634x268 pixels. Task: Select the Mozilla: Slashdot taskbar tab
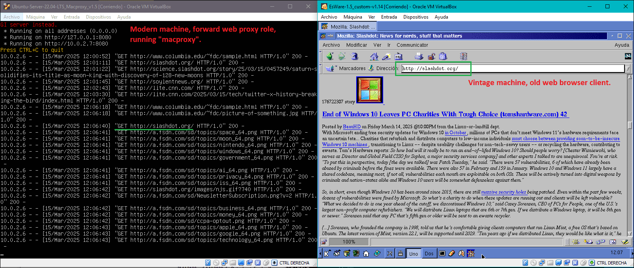coord(348,27)
